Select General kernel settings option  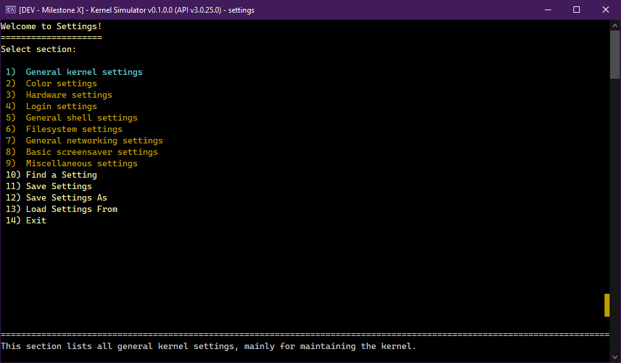pyautogui.click(x=84, y=72)
